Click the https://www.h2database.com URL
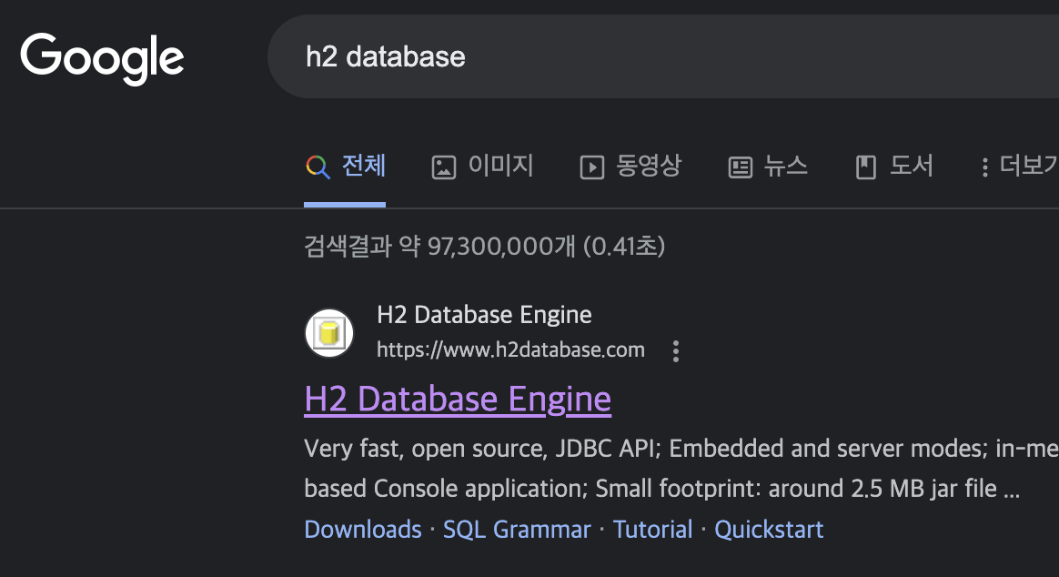Viewport: 1059px width, 577px height. pyautogui.click(x=510, y=350)
